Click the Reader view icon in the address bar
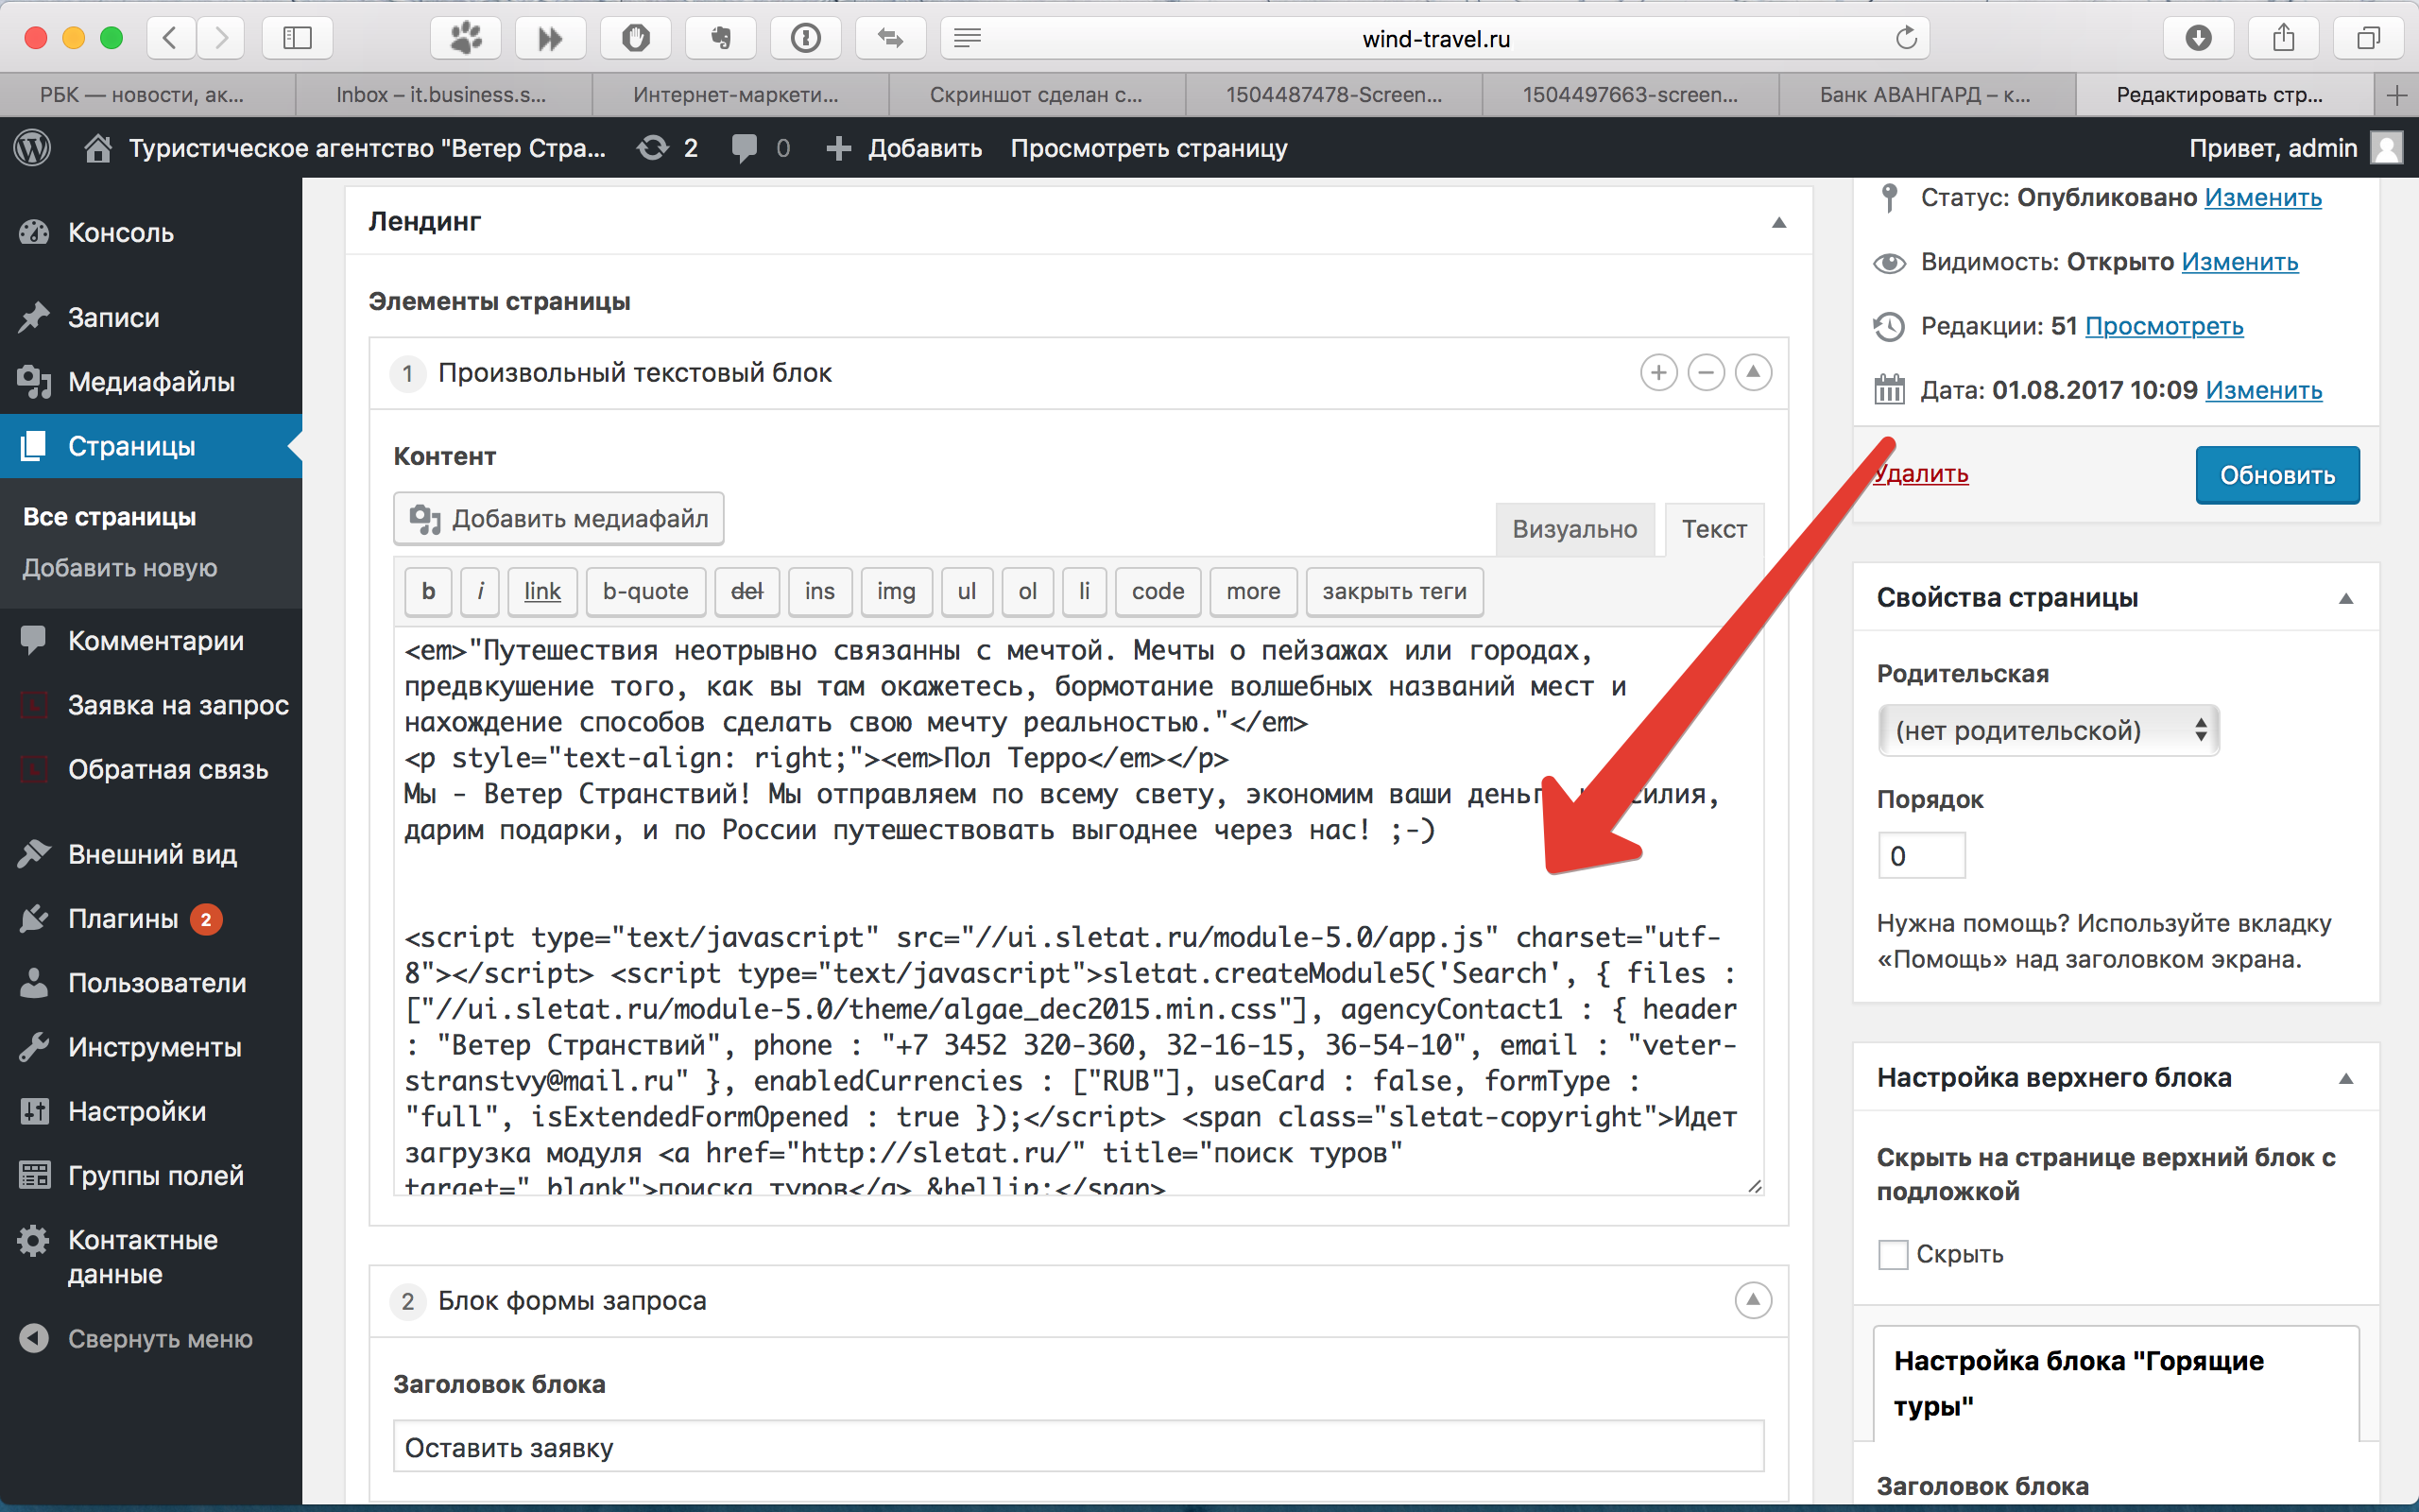 point(967,38)
